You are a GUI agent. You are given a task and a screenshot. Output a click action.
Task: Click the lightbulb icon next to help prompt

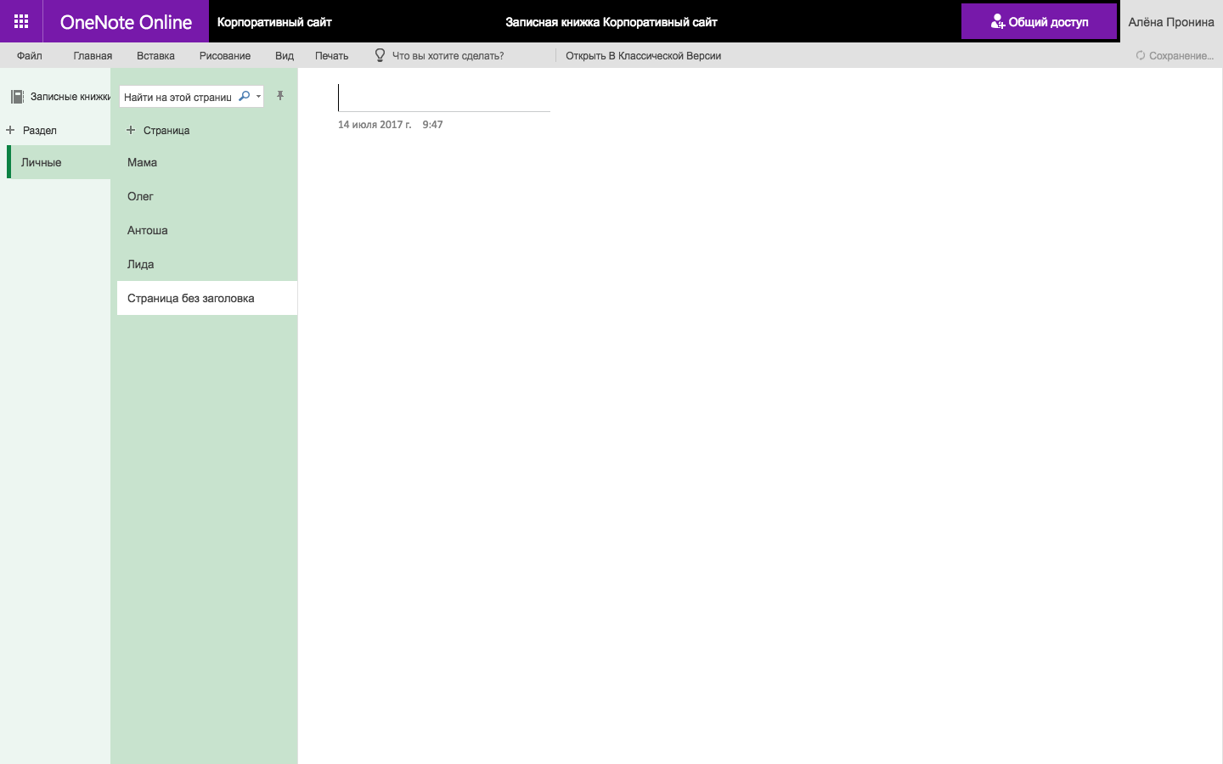pos(379,55)
